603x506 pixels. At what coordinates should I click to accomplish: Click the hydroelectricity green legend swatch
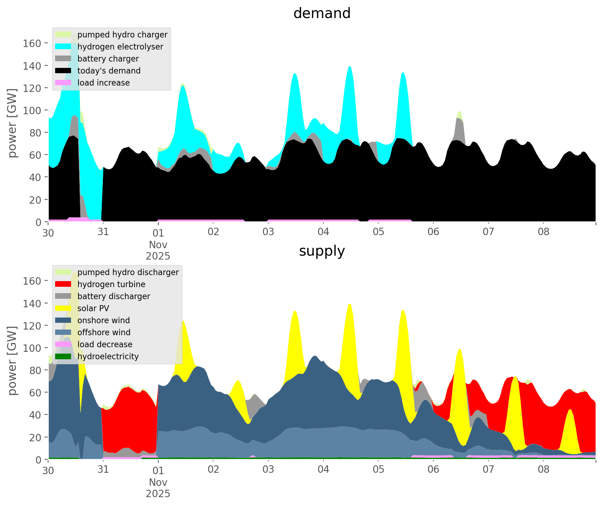tap(63, 356)
